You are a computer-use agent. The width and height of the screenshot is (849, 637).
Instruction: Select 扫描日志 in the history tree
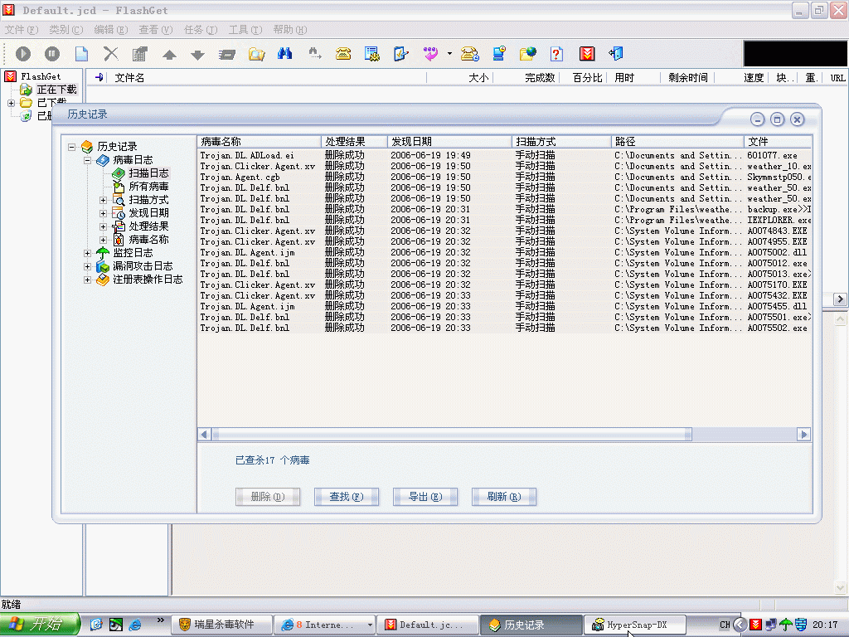click(148, 173)
